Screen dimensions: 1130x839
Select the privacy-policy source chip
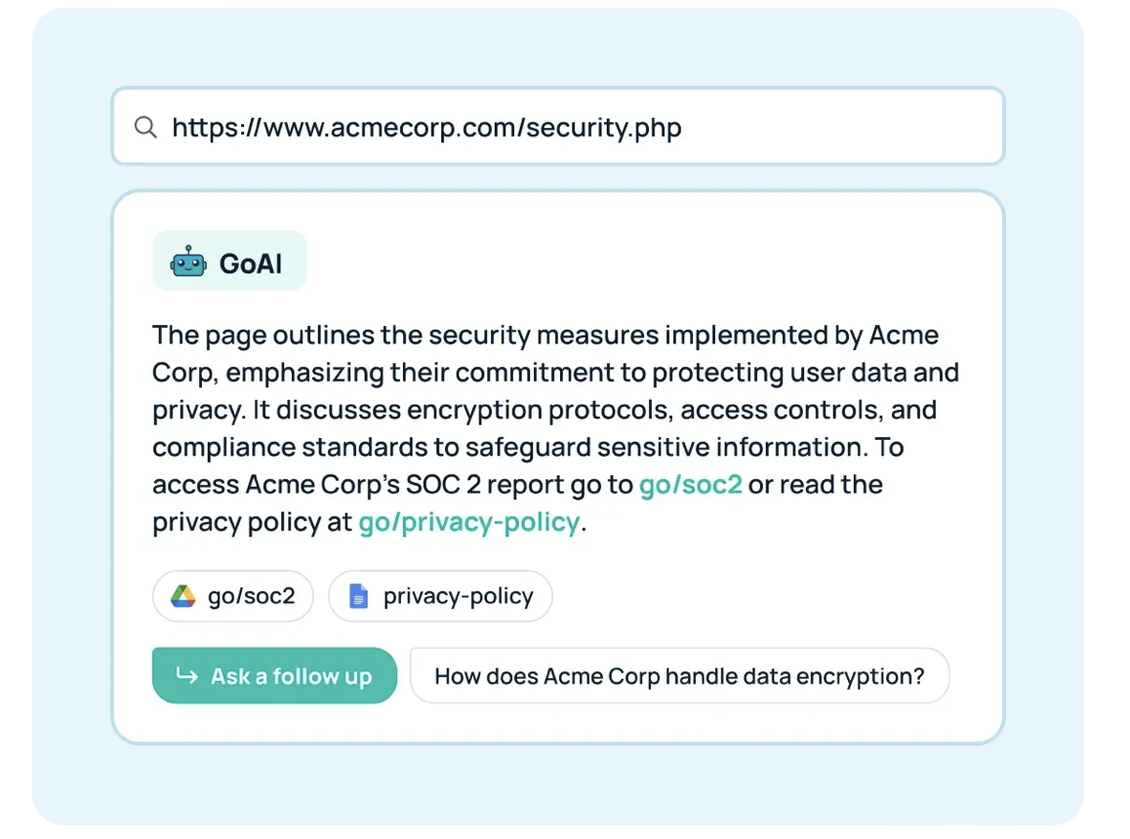(440, 596)
